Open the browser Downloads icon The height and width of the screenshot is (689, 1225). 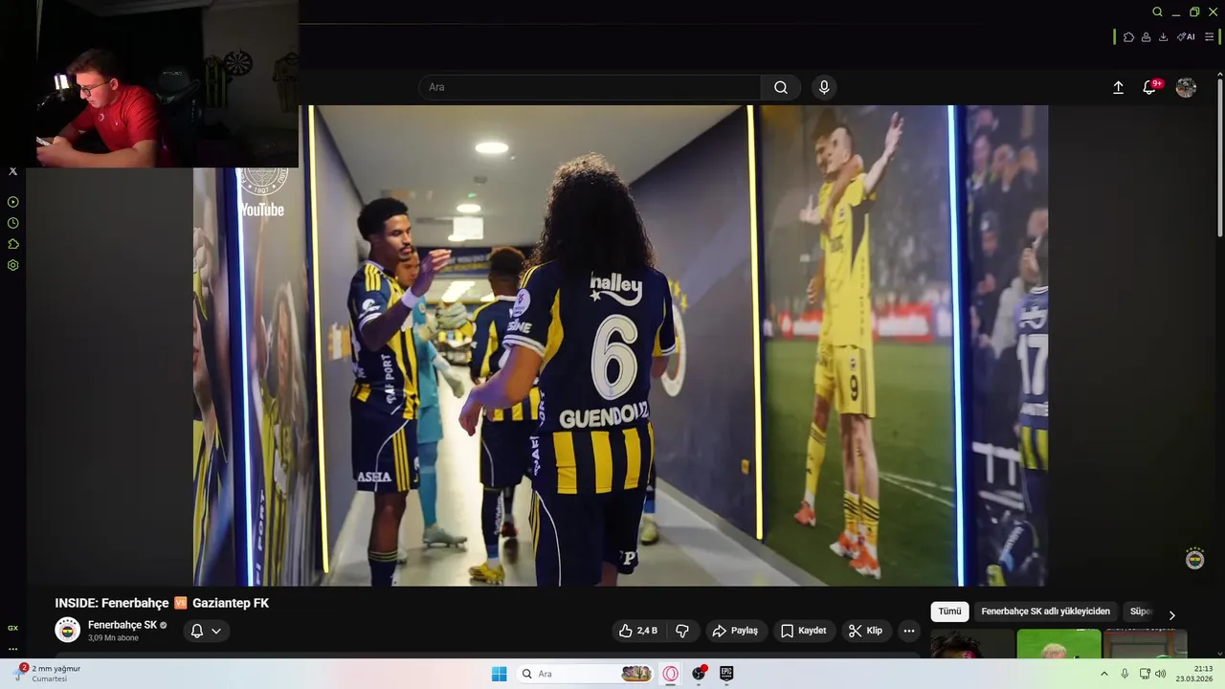click(1163, 37)
